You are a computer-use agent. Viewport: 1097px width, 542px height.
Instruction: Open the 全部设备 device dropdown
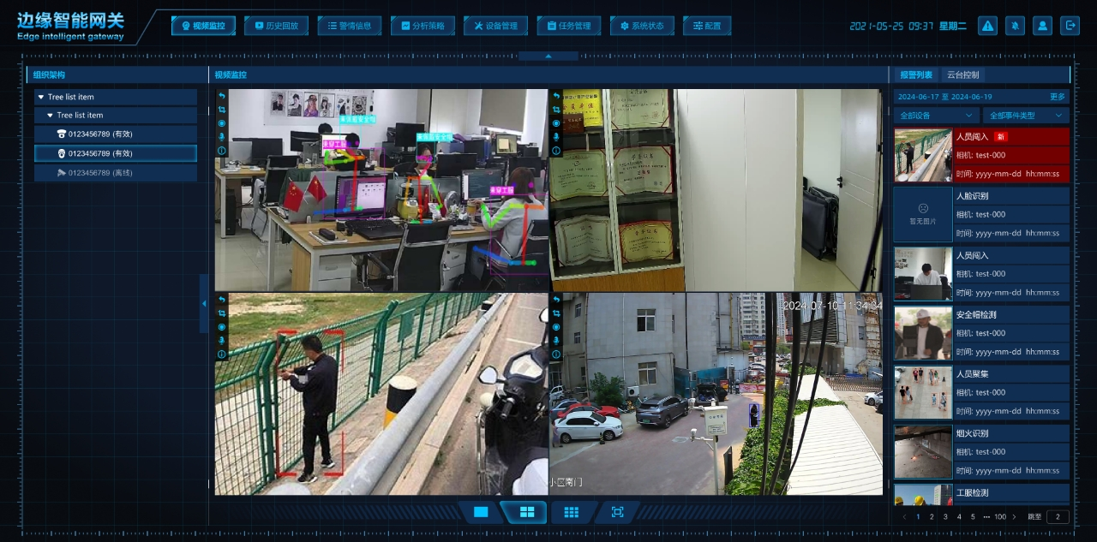point(936,115)
